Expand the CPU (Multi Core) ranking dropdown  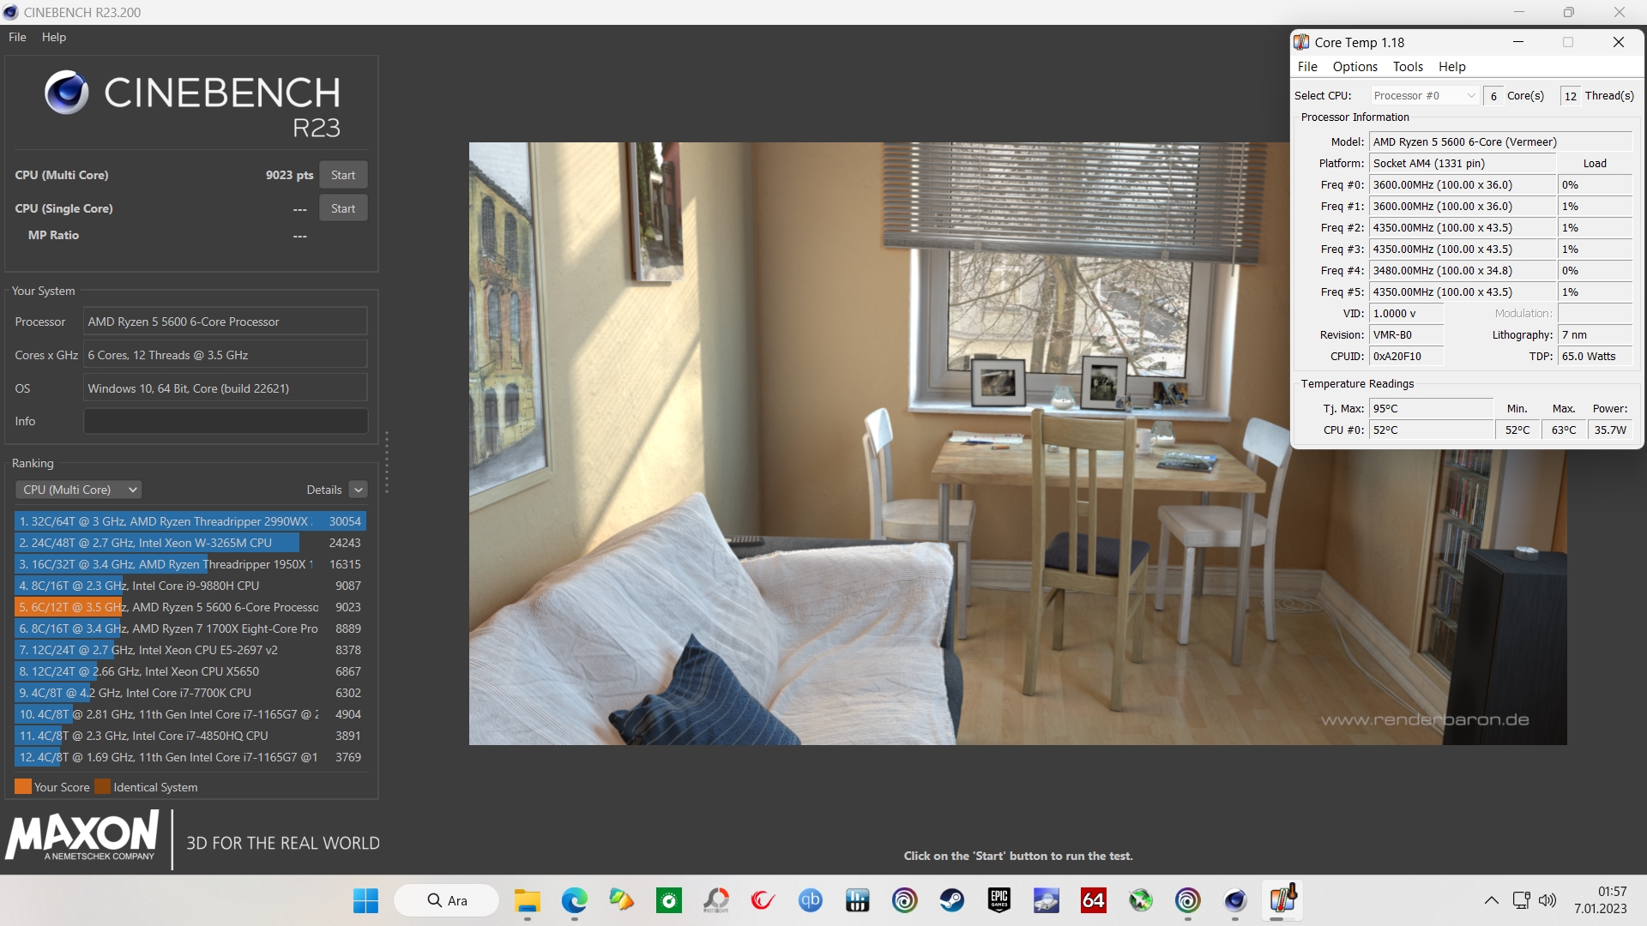click(79, 490)
